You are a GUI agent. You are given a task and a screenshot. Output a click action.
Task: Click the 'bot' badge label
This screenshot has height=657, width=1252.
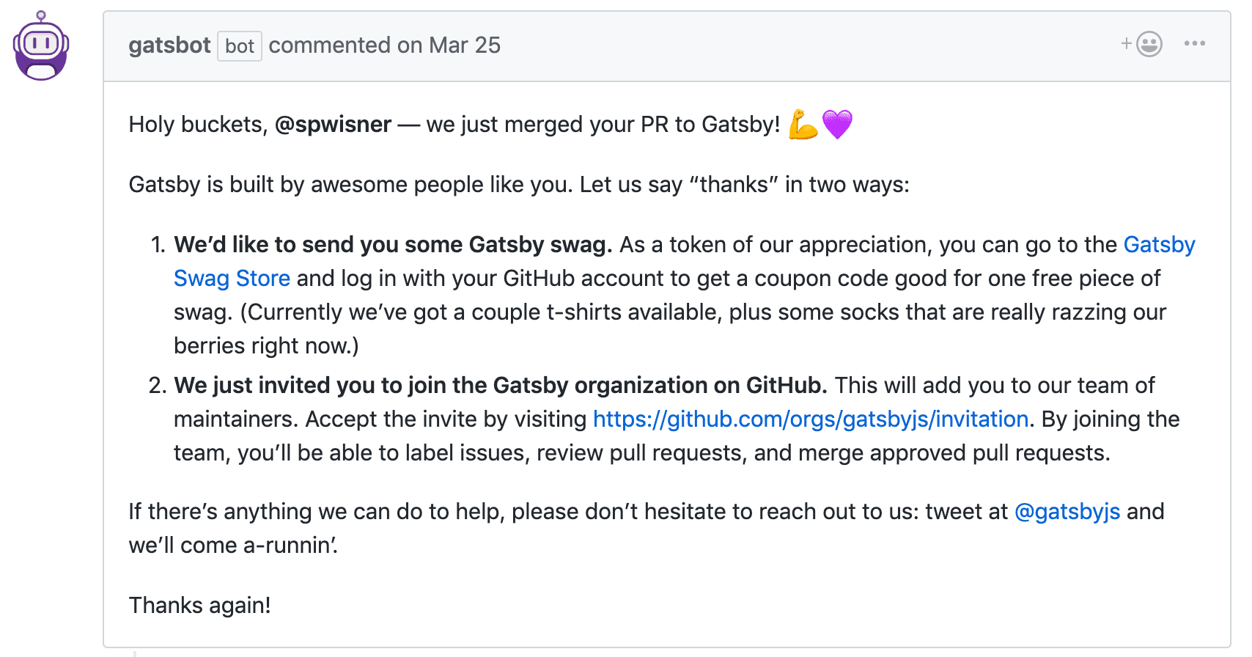[240, 46]
